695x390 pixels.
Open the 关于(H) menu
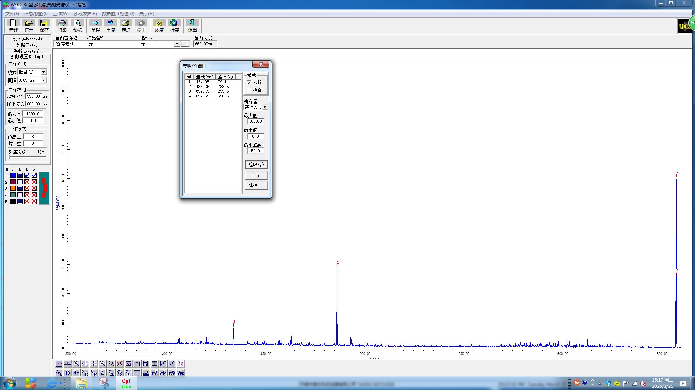tap(146, 14)
